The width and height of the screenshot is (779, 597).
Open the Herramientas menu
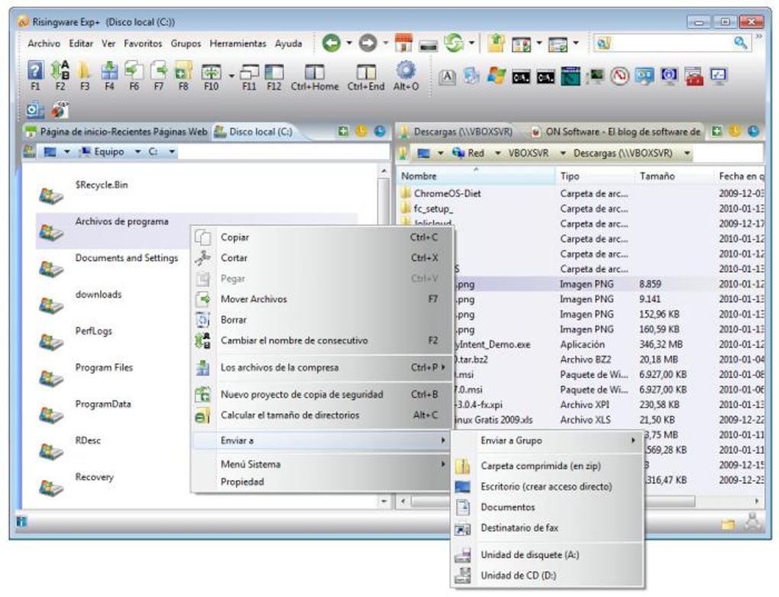[238, 44]
